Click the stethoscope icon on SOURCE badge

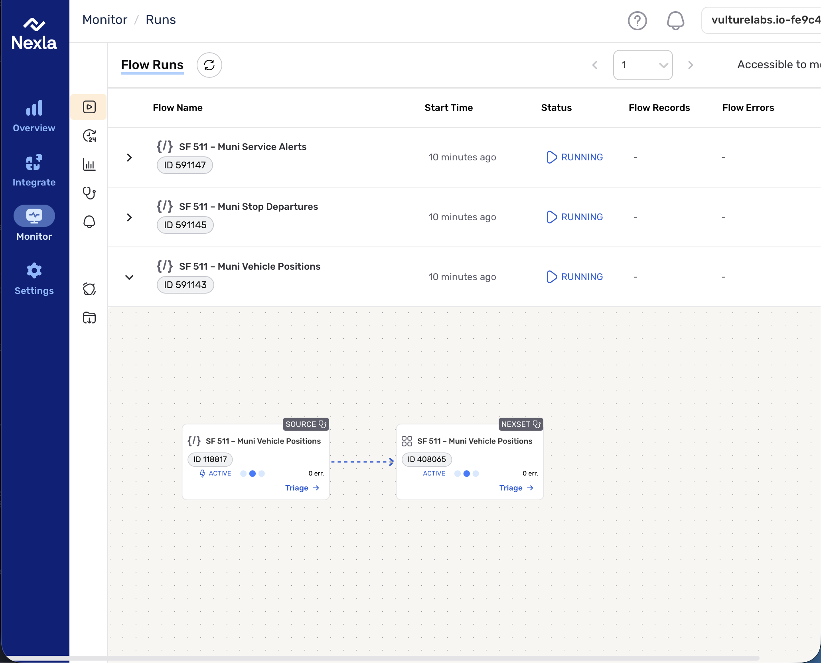coord(322,424)
